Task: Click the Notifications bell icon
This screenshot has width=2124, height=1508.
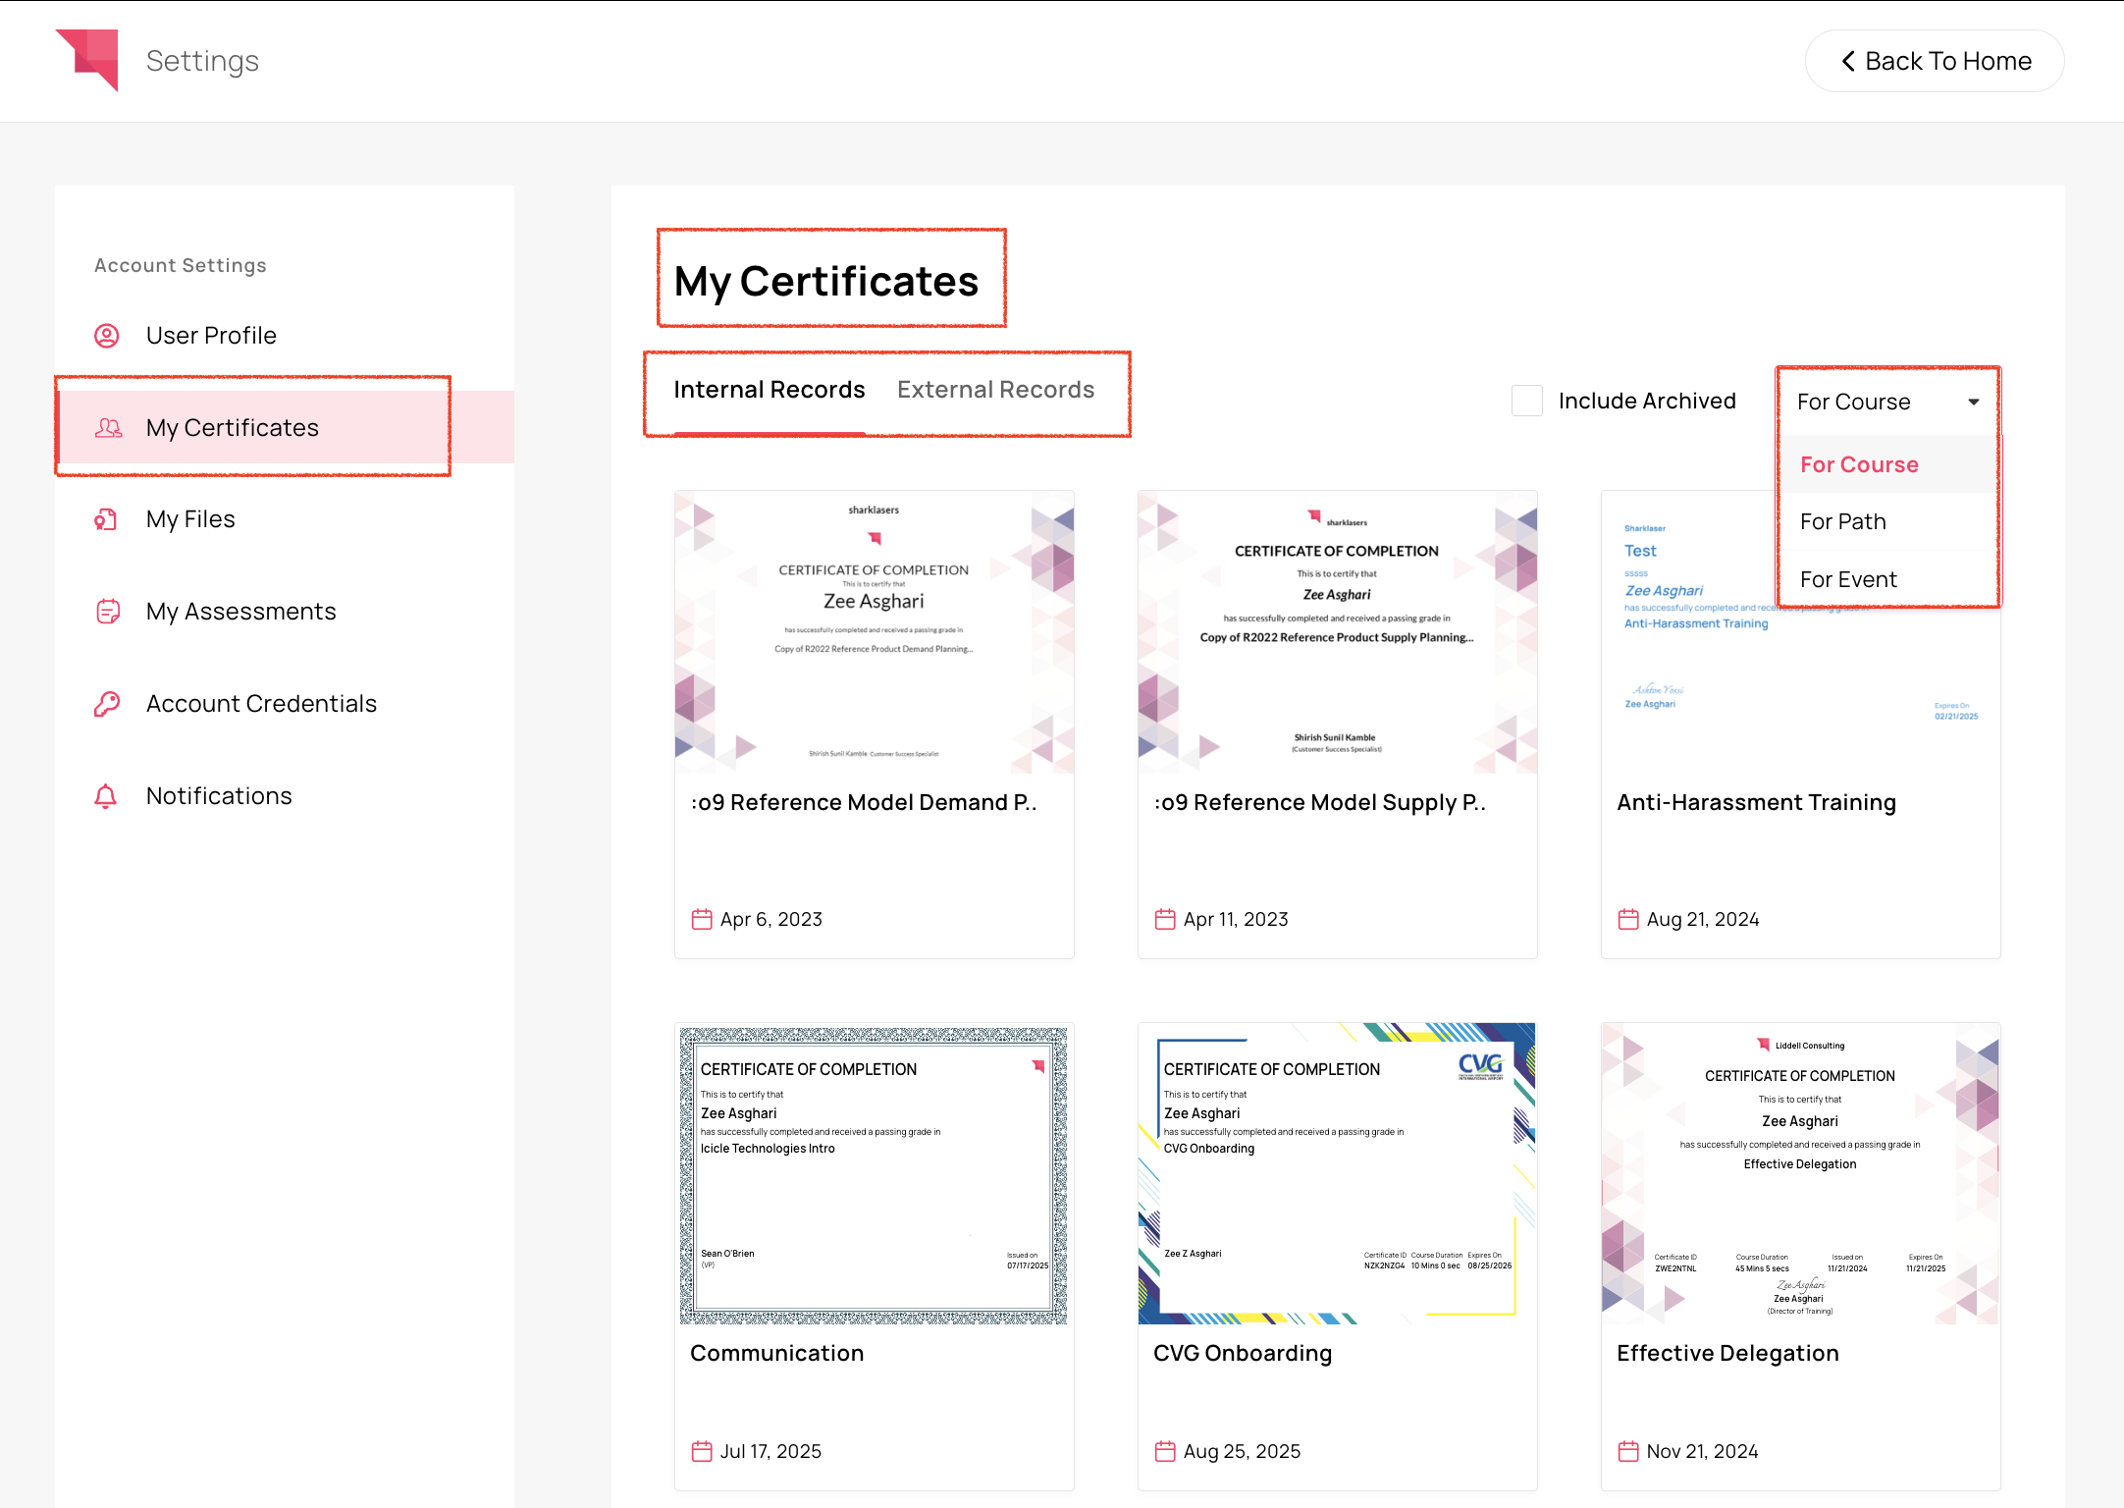Action: click(x=106, y=796)
